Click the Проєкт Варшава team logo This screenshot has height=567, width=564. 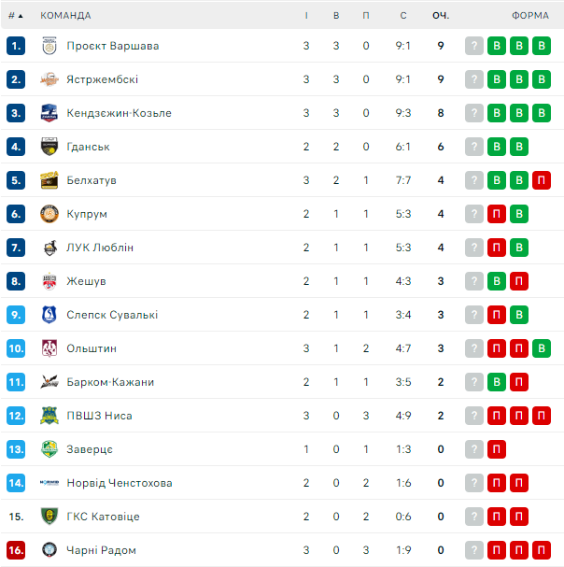[x=49, y=46]
